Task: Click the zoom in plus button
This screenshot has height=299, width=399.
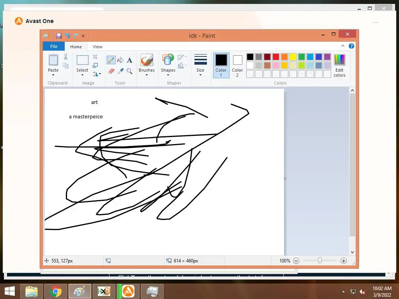Action: (344, 261)
